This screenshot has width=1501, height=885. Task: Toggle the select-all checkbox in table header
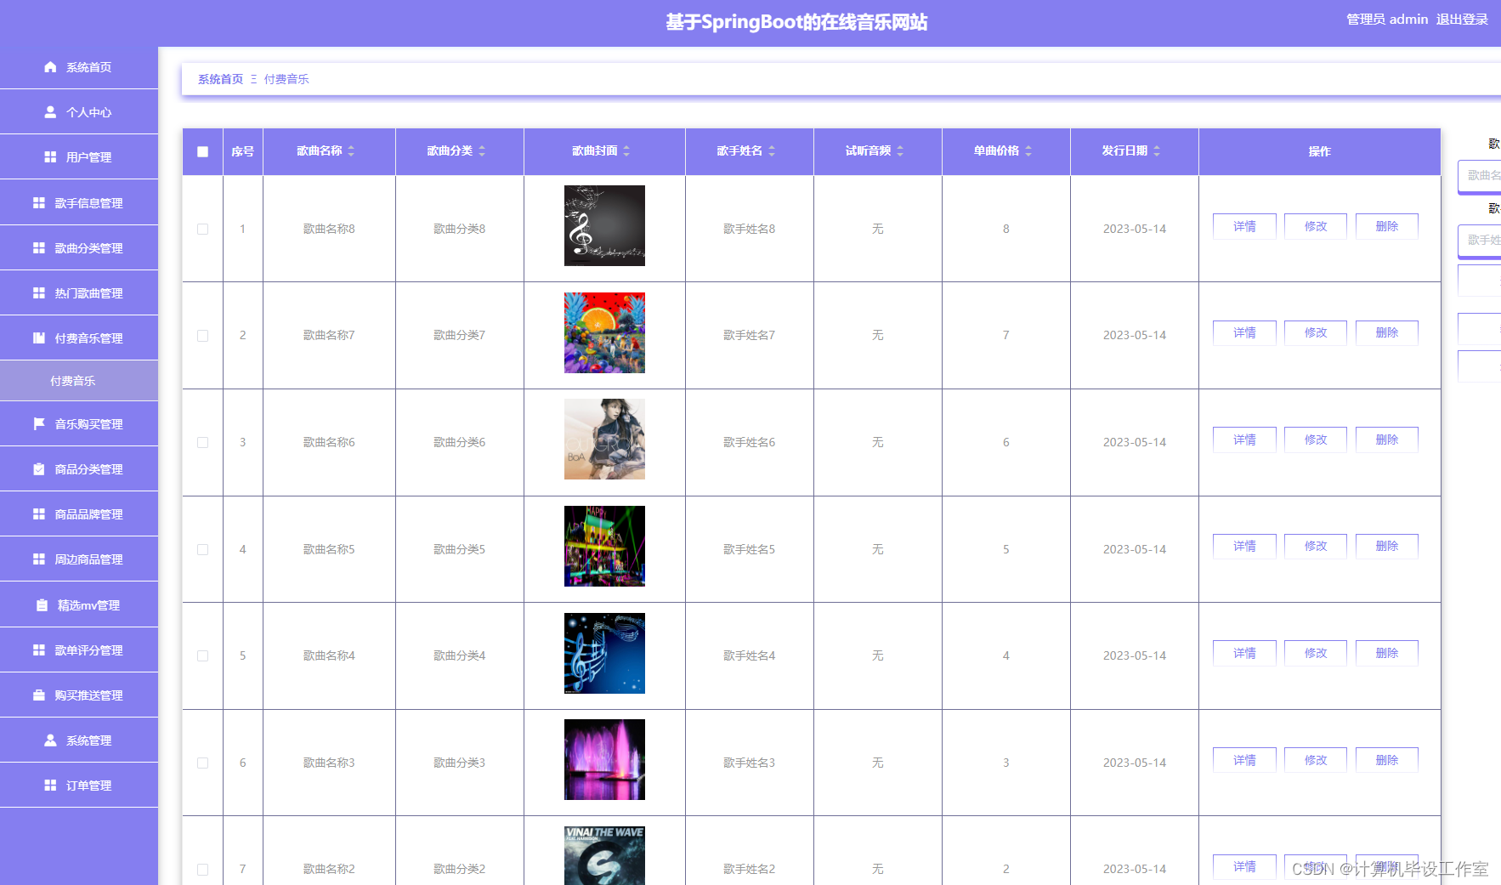click(x=201, y=151)
